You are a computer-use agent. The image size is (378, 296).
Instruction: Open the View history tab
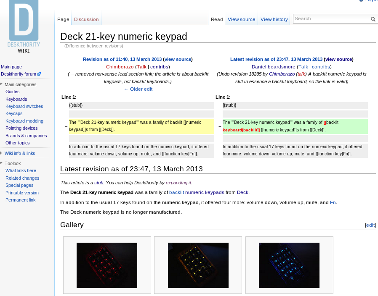274,19
